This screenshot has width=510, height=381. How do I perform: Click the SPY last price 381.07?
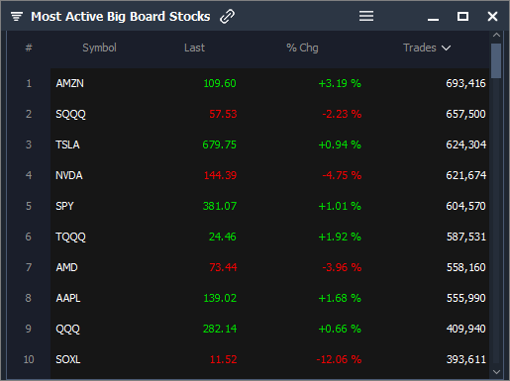pos(220,206)
